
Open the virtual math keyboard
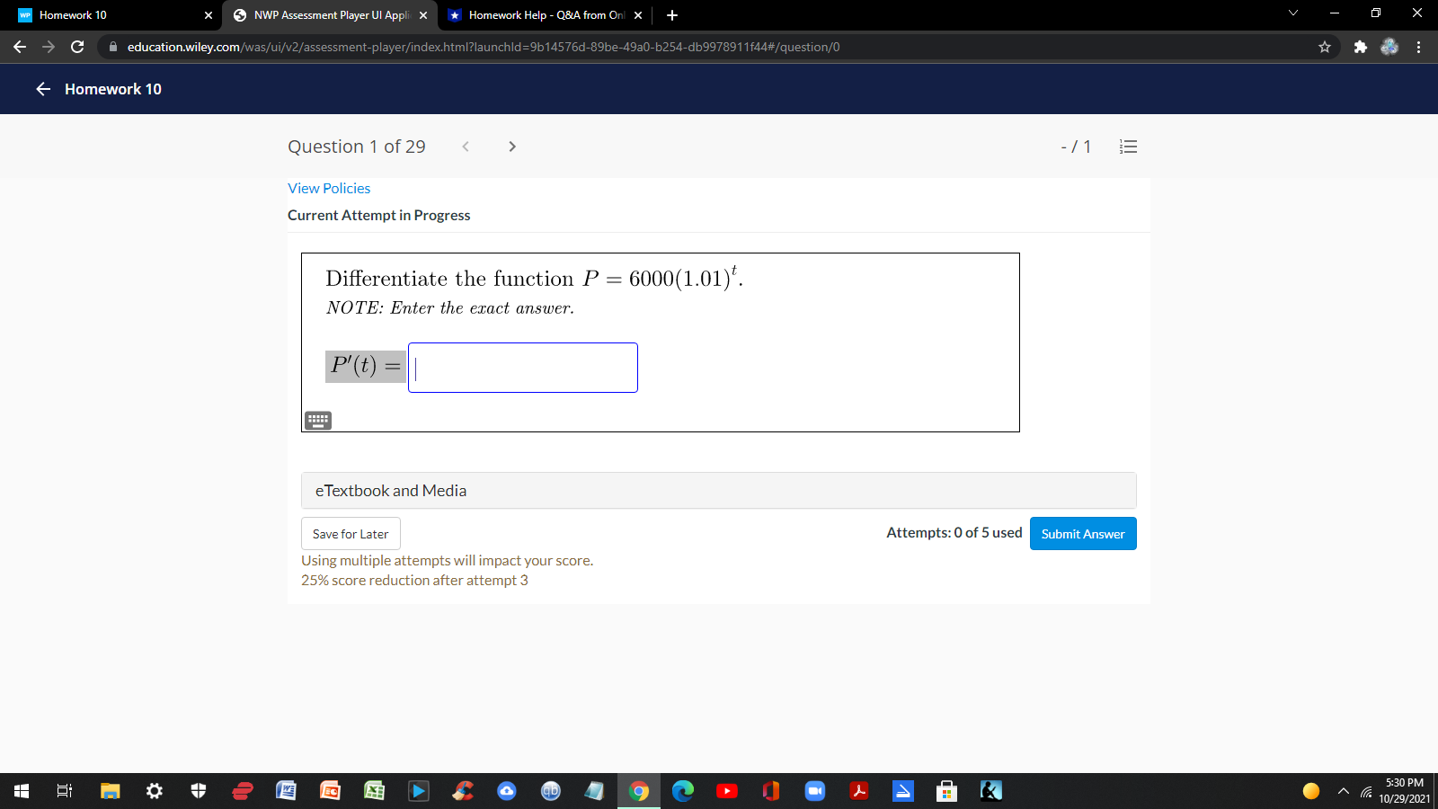[317, 420]
